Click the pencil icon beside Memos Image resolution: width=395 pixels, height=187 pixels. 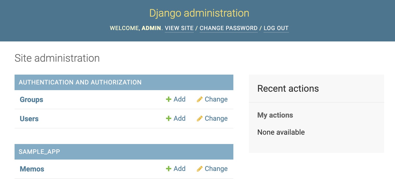click(200, 169)
